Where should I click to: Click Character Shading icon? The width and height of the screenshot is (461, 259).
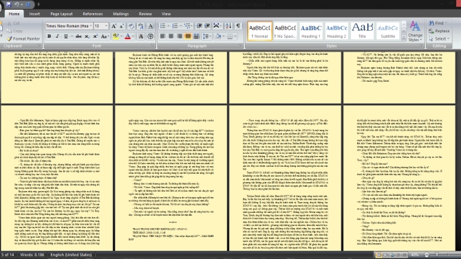point(141,36)
